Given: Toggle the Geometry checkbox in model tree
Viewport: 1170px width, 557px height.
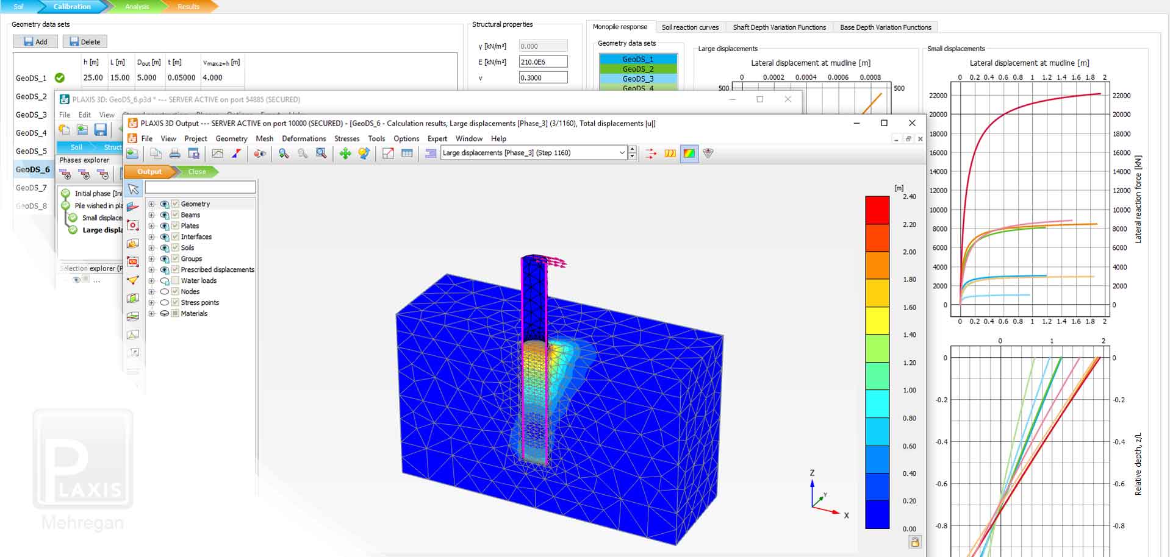Looking at the screenshot, I should (175, 204).
